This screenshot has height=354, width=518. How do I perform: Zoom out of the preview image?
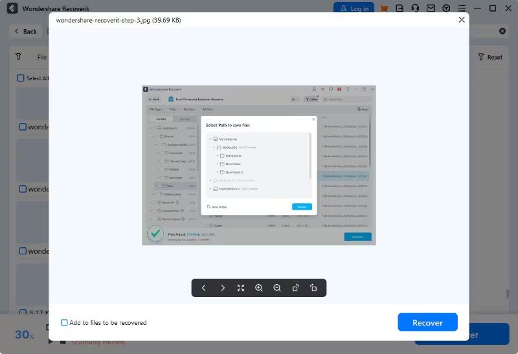click(277, 288)
